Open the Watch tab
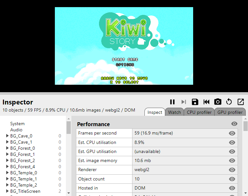The width and height of the screenshot is (248, 196). point(174,112)
